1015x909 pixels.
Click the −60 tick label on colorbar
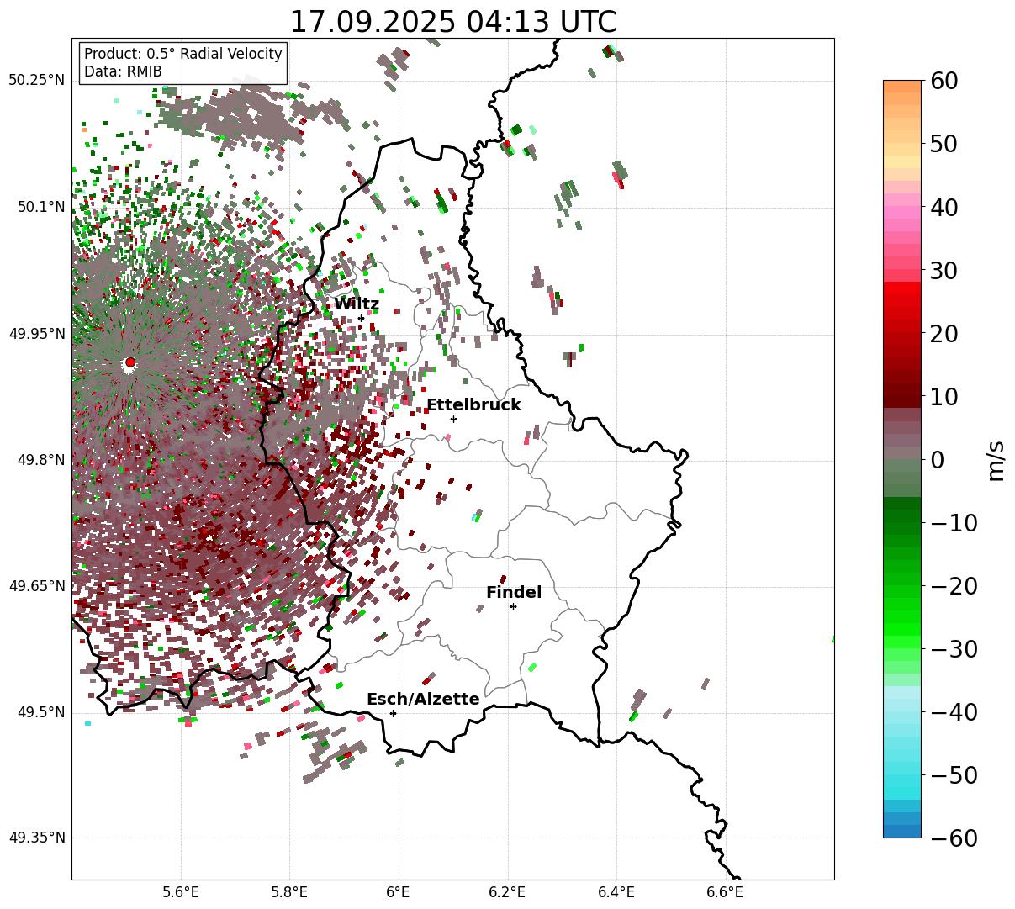(954, 838)
